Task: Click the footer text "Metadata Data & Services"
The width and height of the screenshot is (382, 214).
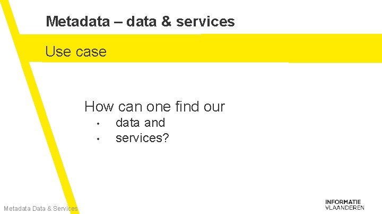Action: [x=40, y=209]
